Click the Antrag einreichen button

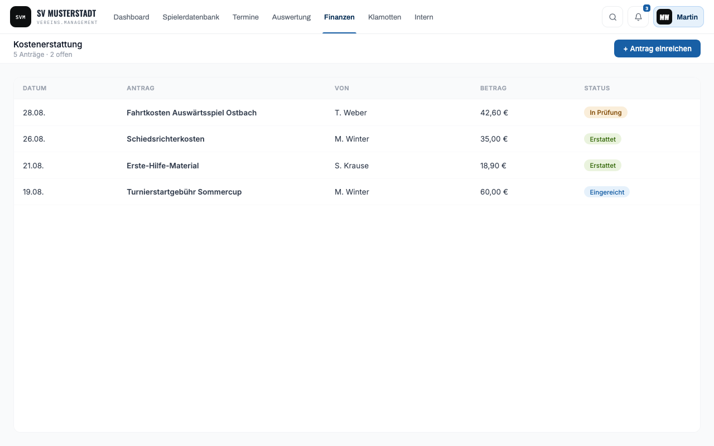point(657,49)
